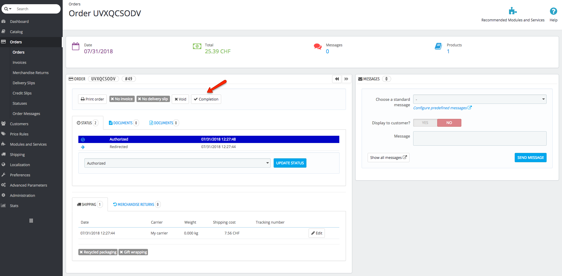
Task: Click the search magnifier icon
Action: (6, 9)
